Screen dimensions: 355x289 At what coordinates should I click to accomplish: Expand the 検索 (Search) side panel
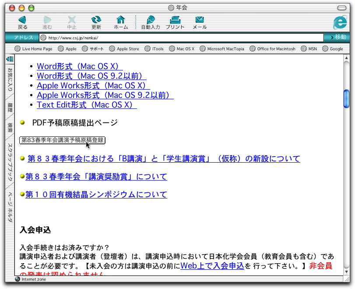(10, 128)
